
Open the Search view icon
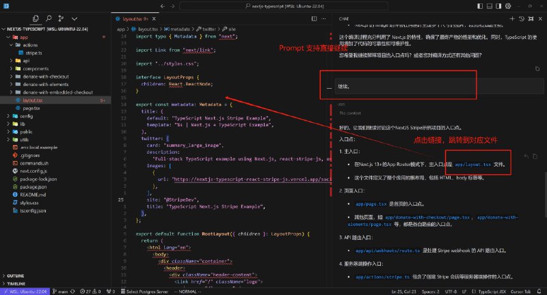click(x=49, y=18)
